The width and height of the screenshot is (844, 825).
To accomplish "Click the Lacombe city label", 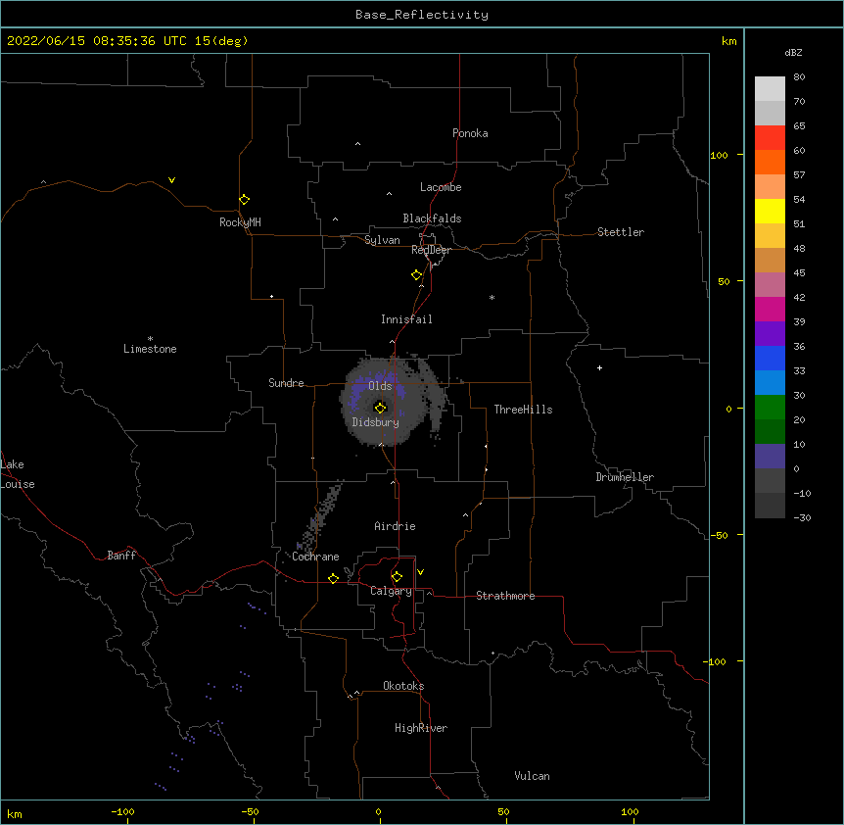I will pos(441,187).
